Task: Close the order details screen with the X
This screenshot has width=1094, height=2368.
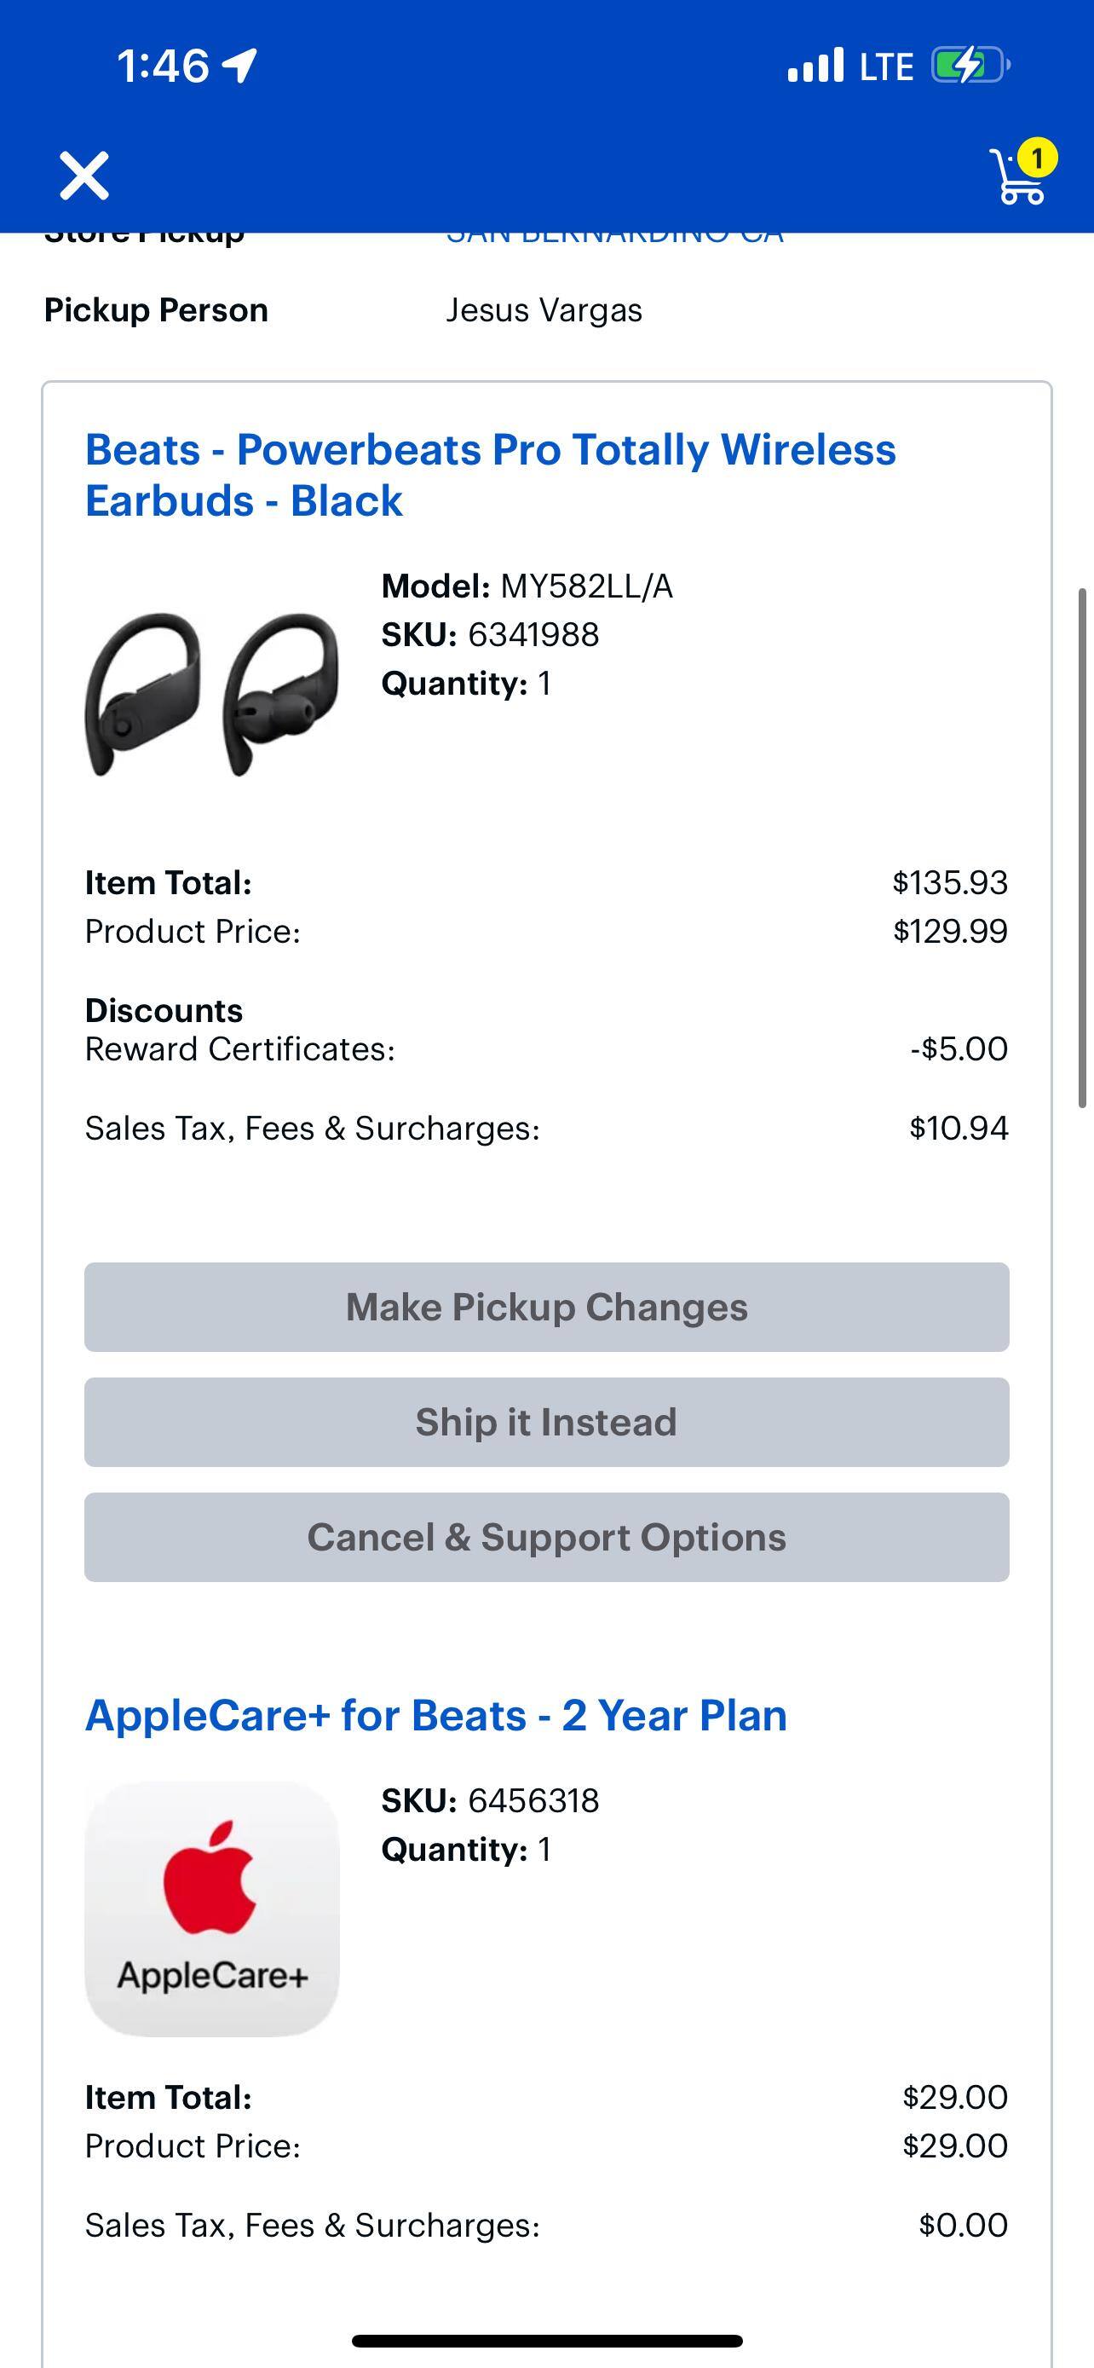Action: point(83,175)
